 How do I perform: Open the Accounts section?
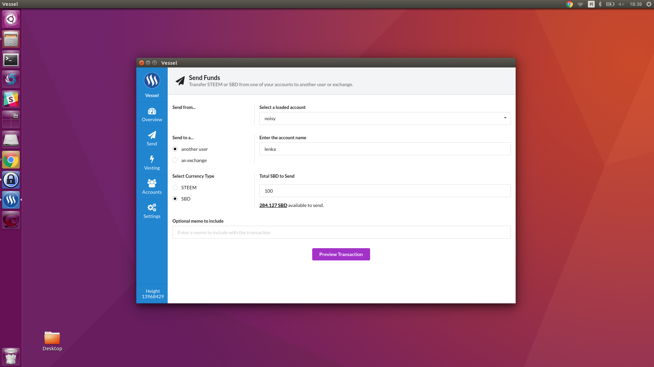tap(152, 187)
